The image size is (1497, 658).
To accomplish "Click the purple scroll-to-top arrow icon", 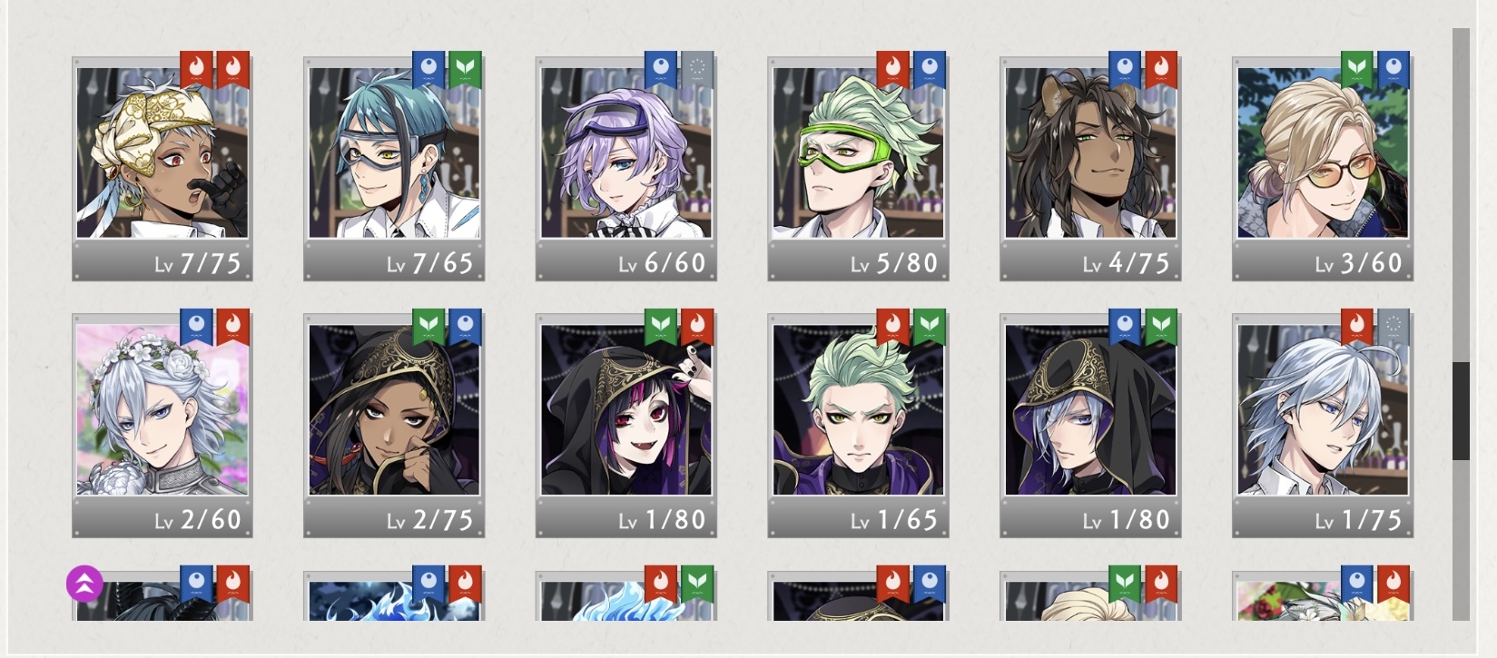I will (84, 584).
